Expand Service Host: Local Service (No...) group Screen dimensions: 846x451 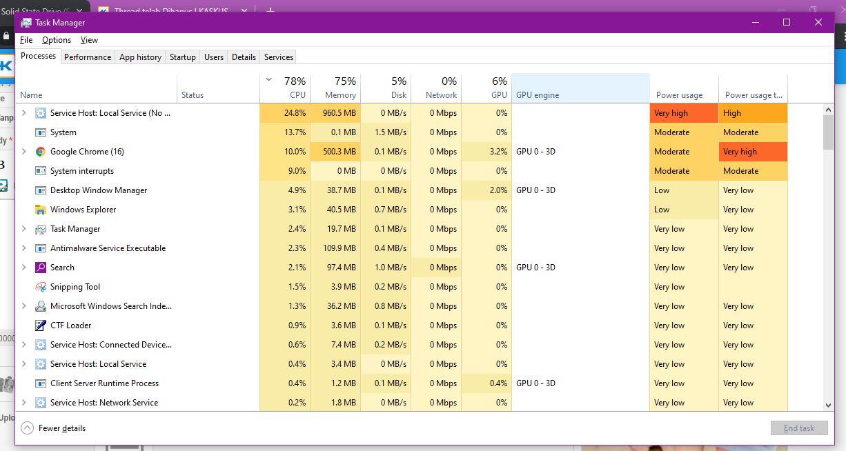(24, 113)
